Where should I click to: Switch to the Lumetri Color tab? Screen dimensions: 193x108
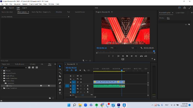(x=180, y=13)
